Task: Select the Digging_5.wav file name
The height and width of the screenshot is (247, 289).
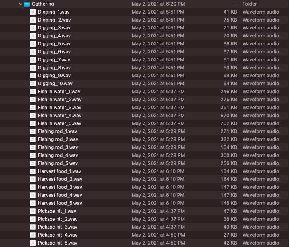Action: pyautogui.click(x=54, y=44)
